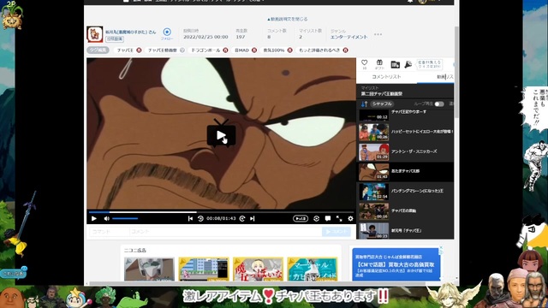Open the 勇気100% tag
Screen dimensions: 548x308
[x=274, y=50]
